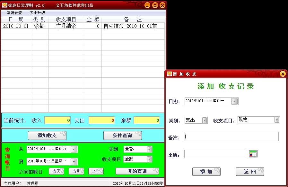Screen dimensions: 288x187
Task: Click the 金额 input field in dialog
Action: (x=215, y=154)
